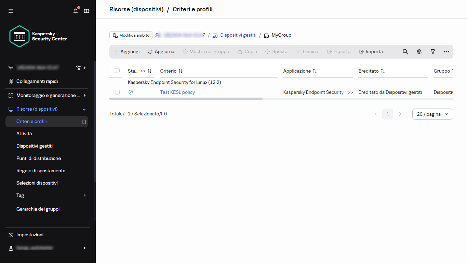Open the more options ellipsis icon
The width and height of the screenshot is (467, 263).
pyautogui.click(x=446, y=52)
